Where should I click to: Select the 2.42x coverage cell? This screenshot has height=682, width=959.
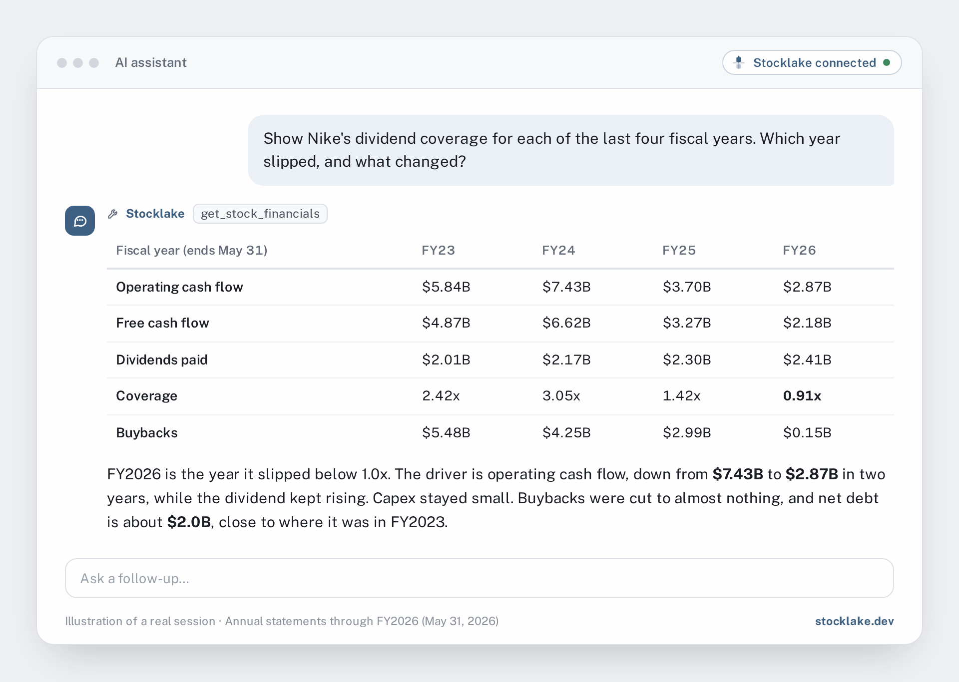(x=441, y=396)
